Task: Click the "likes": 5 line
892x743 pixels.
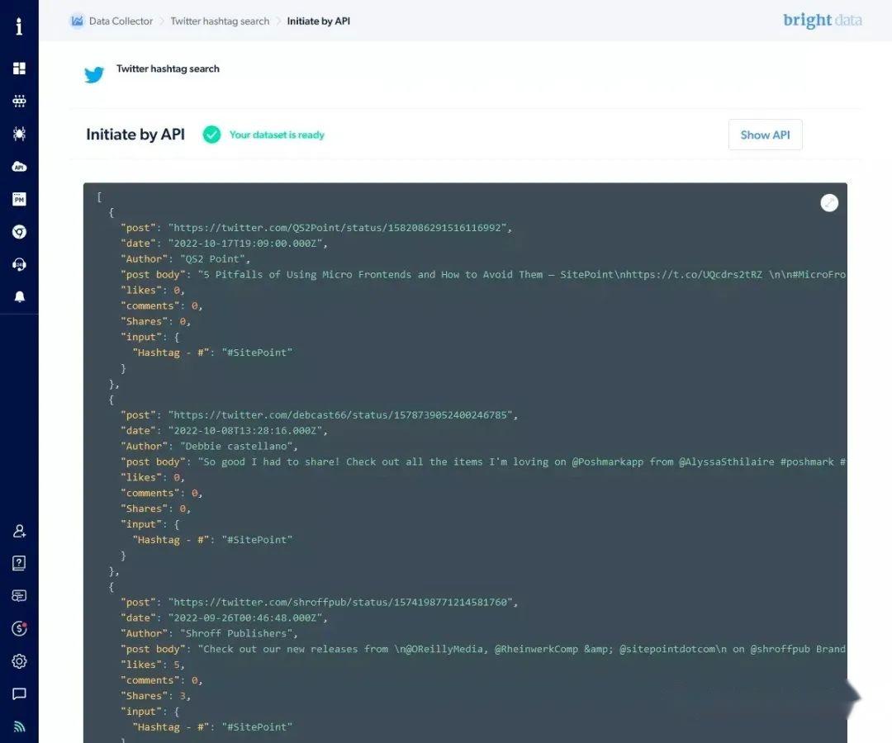Action: pos(153,665)
